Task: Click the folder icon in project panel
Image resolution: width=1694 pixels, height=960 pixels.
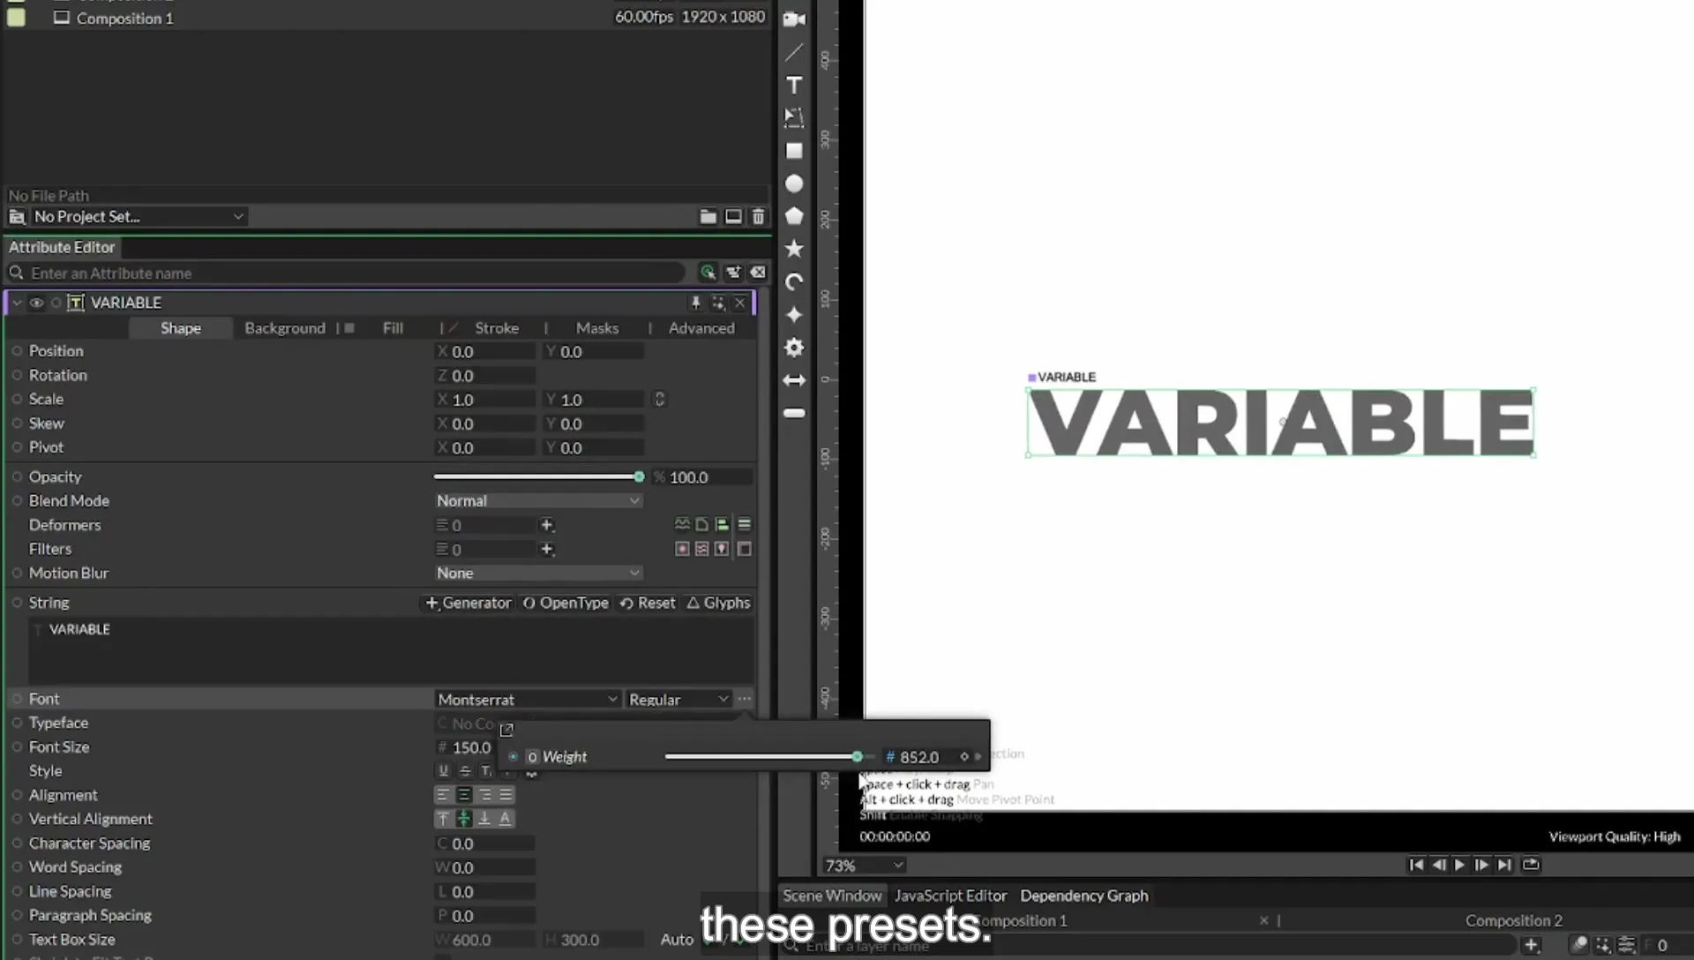Action: (708, 216)
